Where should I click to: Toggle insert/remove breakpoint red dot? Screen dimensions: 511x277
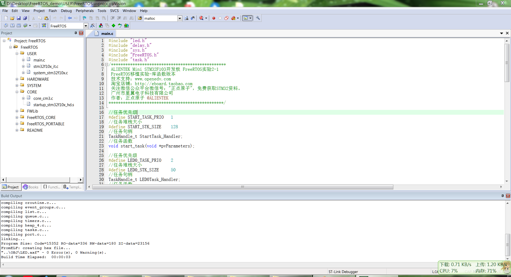click(213, 18)
